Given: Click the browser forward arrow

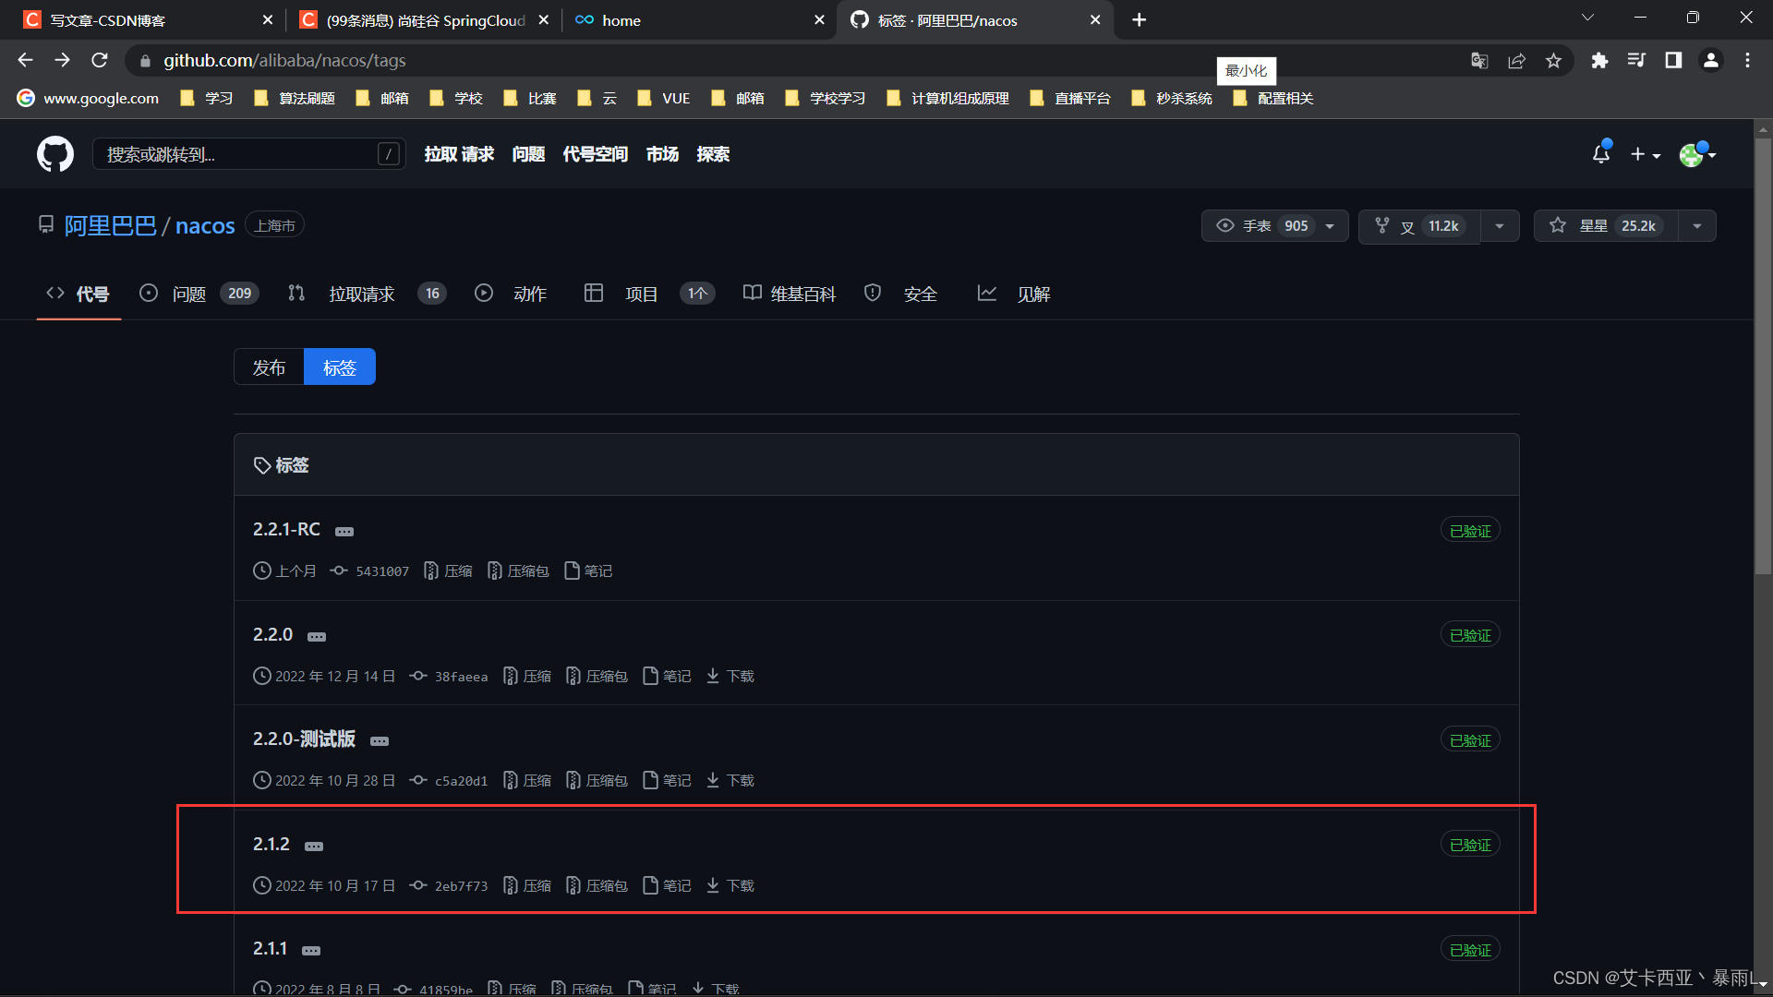Looking at the screenshot, I should (62, 60).
